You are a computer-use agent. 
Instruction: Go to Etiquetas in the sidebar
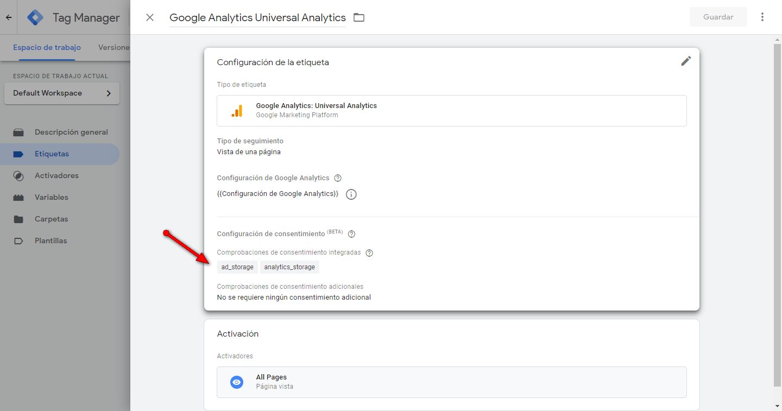(52, 154)
